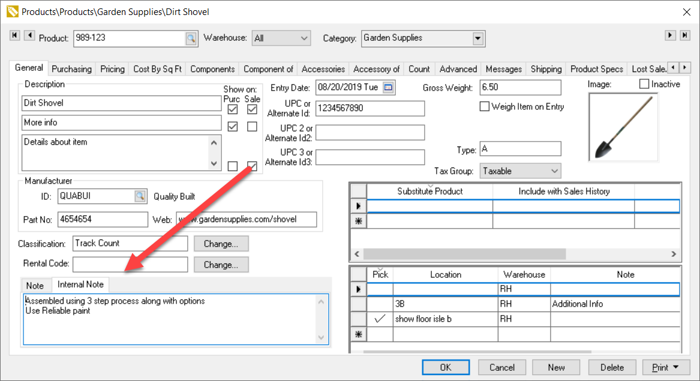Go to previous product record arrow
The image size is (700, 381).
click(29, 36)
